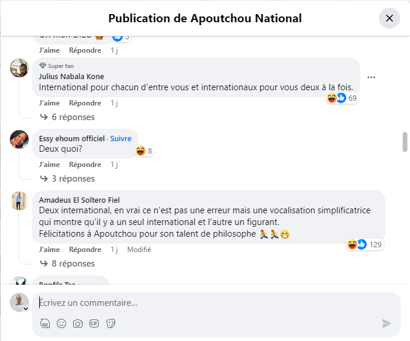Click the comments scrollbar thumb

405,142
